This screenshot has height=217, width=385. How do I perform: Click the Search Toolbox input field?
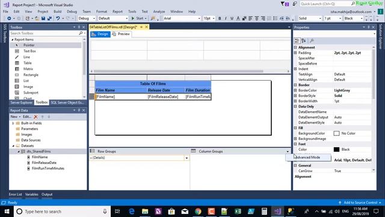(x=44, y=33)
